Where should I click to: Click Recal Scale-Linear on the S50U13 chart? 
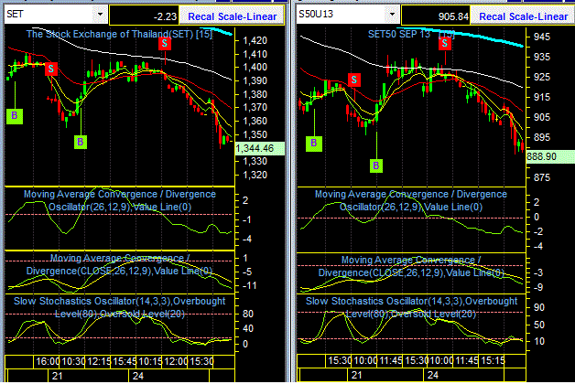524,16
